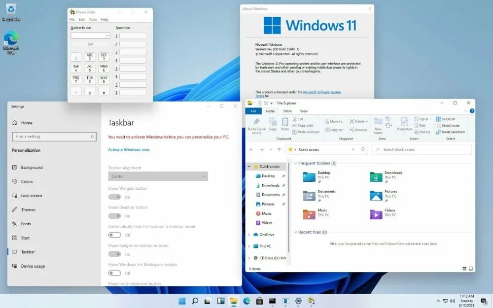Click Paste shortcut in File Explorer ribbon
Image resolution: width=493 pixels, height=308 pixels.
pos(306,132)
